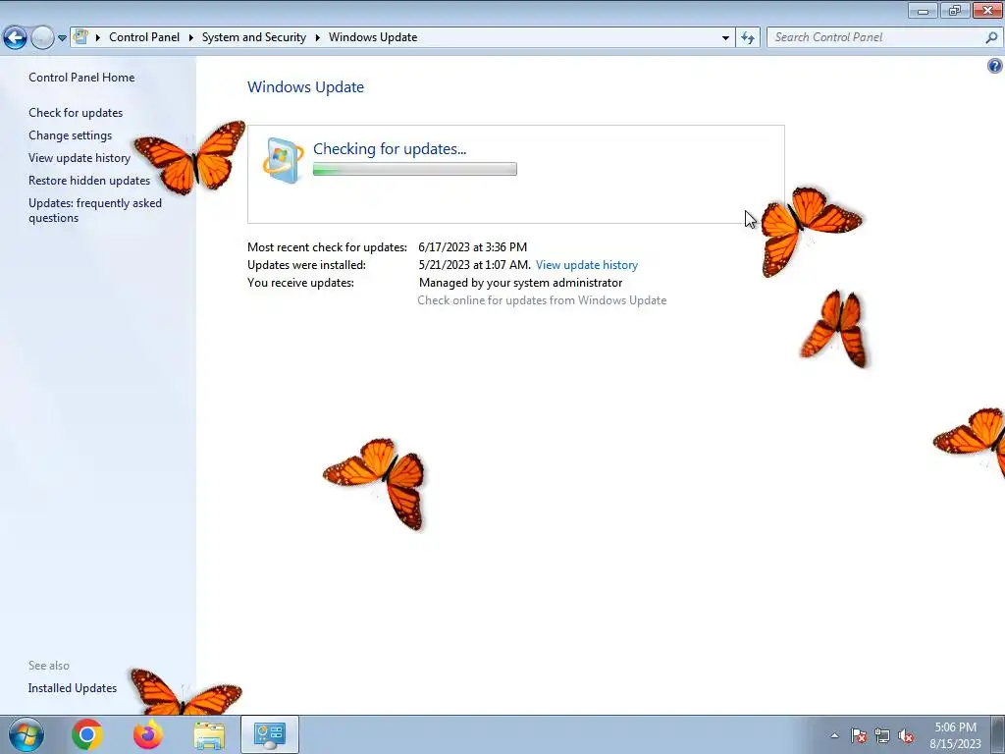Screen dimensions: 1005x754
Task: Open the Windows Start menu
Action: click(26, 734)
